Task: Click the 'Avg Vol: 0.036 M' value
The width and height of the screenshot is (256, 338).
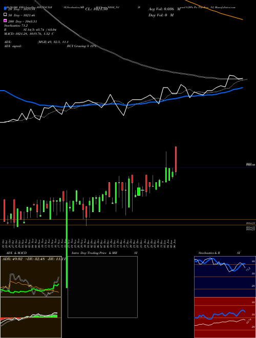Action: coord(164,9)
